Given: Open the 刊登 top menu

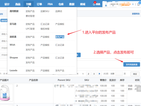Looking at the screenshot, I should click(29, 4).
